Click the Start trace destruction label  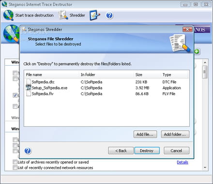[x=34, y=15]
